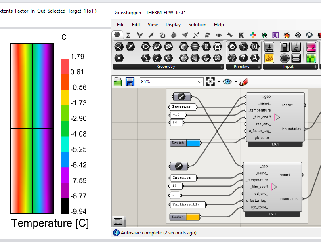Click the Save document floppy disk icon
The width and height of the screenshot is (321, 242).
[x=130, y=82]
